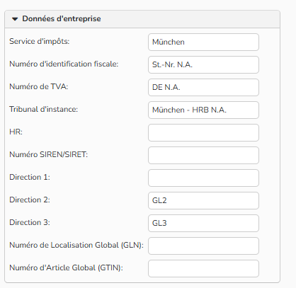Click the "Numéro d'Article Global (GTIN):" label
The width and height of the screenshot is (296, 288).
point(66,267)
